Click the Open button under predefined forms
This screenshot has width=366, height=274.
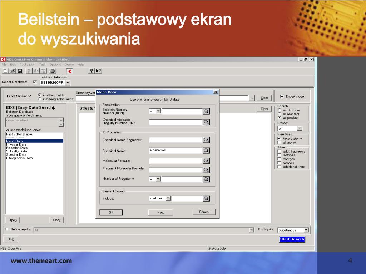click(13, 220)
